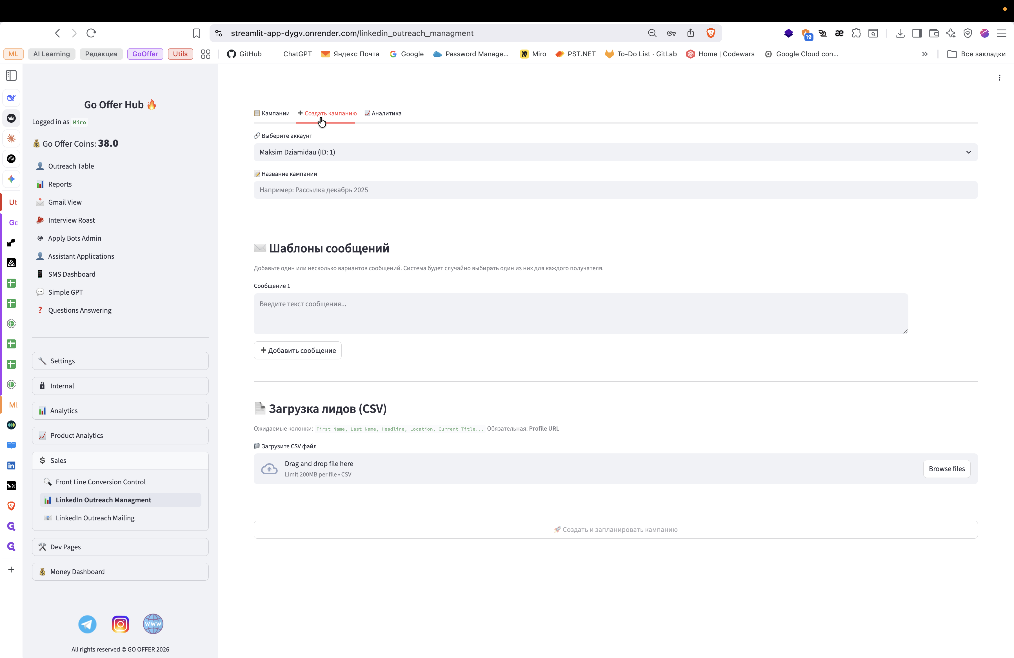Open the account selector Maksim Dziamidau dropdown
Screen dimensions: 1014x658
coord(615,152)
